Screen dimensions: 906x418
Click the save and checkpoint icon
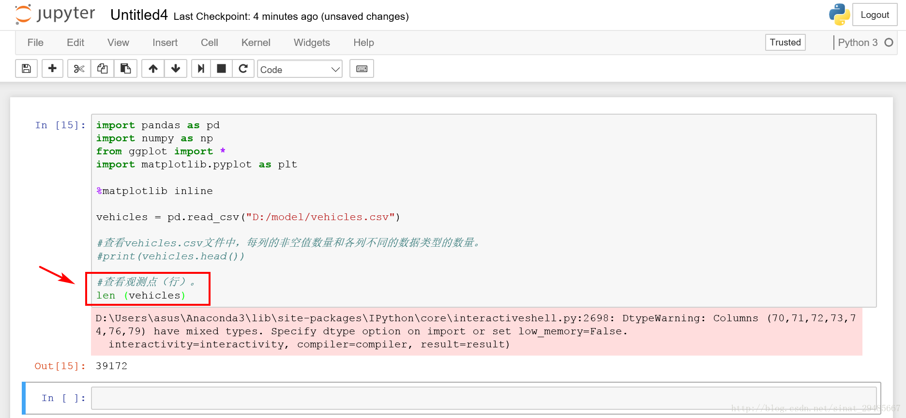[x=27, y=69]
